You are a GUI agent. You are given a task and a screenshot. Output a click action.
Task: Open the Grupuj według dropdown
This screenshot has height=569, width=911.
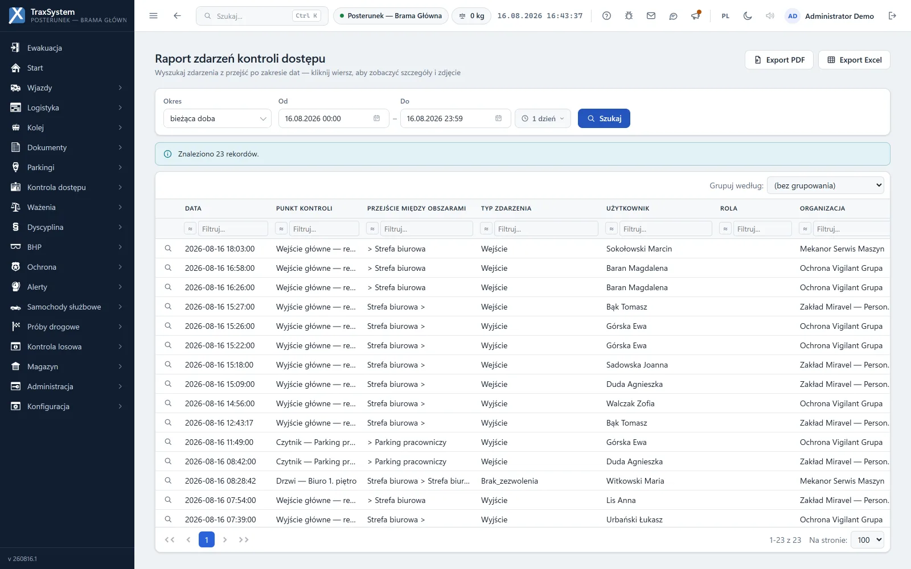click(825, 185)
